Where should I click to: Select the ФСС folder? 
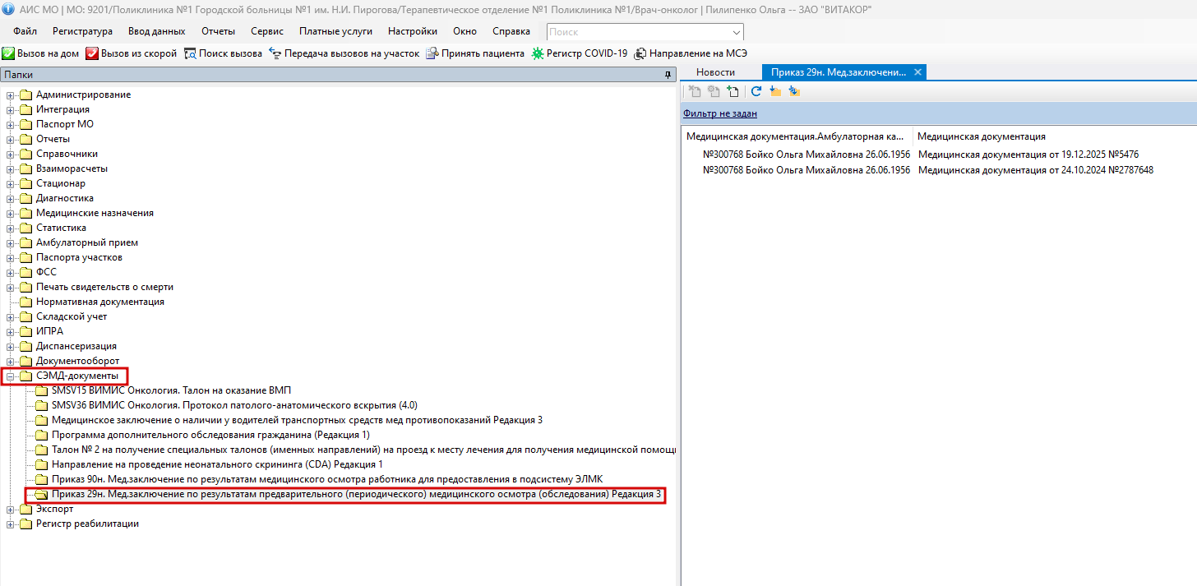[x=46, y=272]
